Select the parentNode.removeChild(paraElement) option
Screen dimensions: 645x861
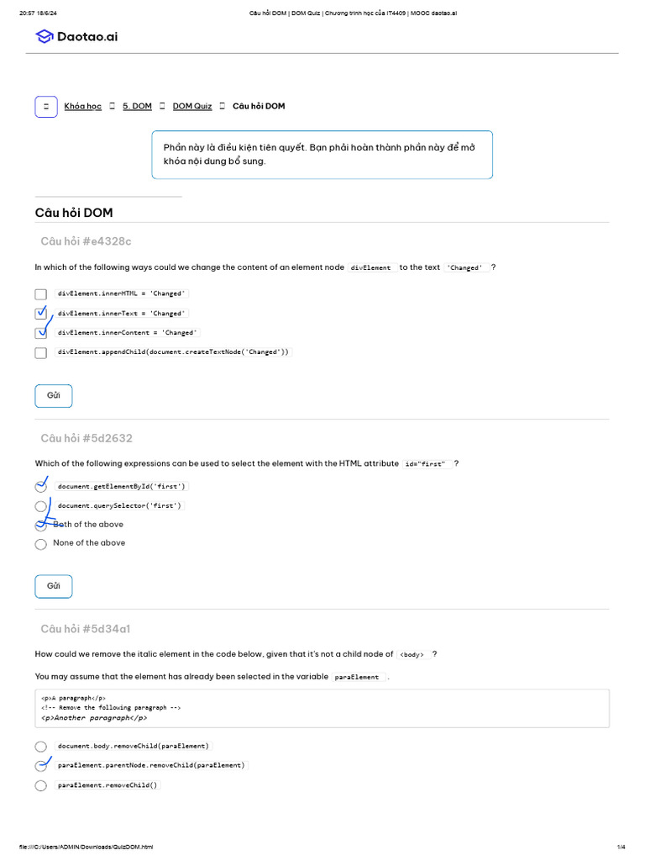click(40, 766)
